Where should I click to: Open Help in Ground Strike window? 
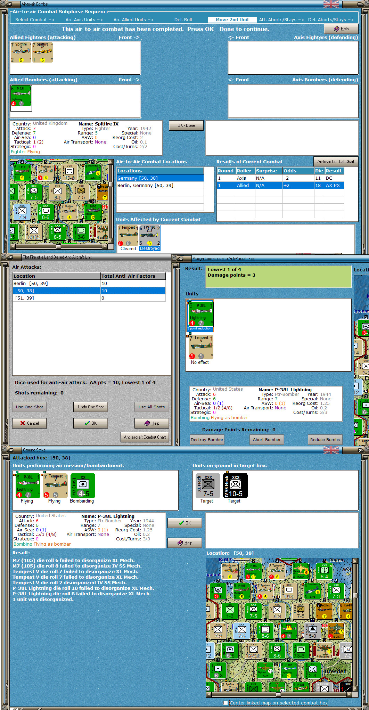[185, 543]
